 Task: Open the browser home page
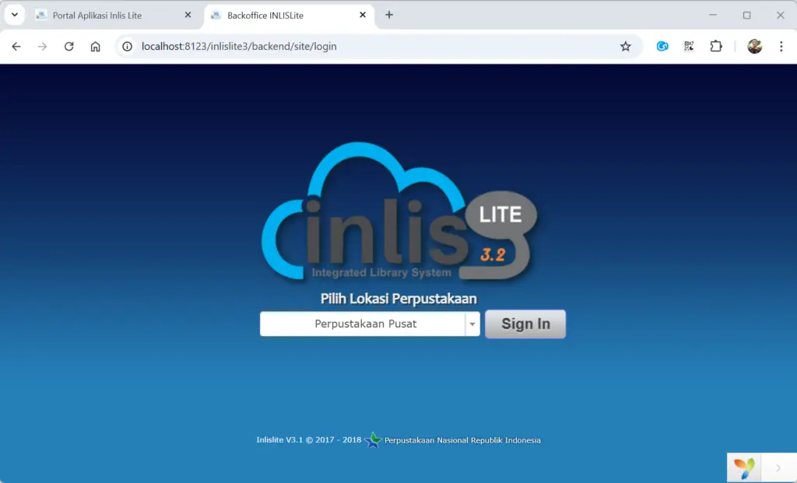[x=95, y=46]
